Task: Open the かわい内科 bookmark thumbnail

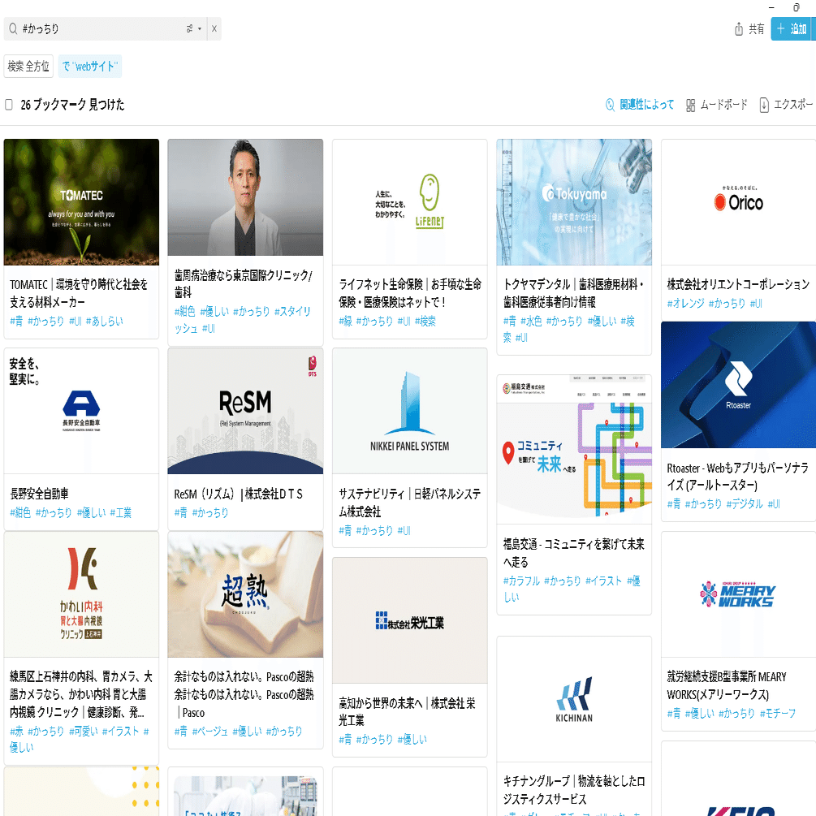Action: click(x=81, y=594)
